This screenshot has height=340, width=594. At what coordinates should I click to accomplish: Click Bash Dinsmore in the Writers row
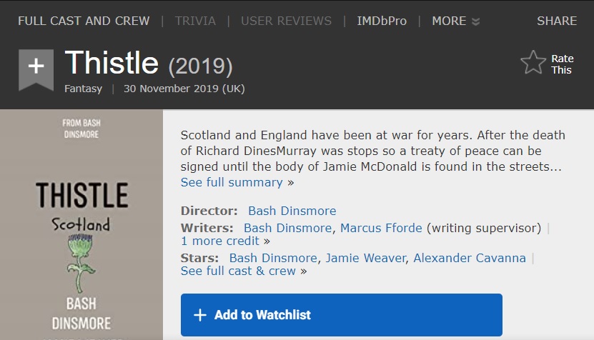pyautogui.click(x=287, y=228)
